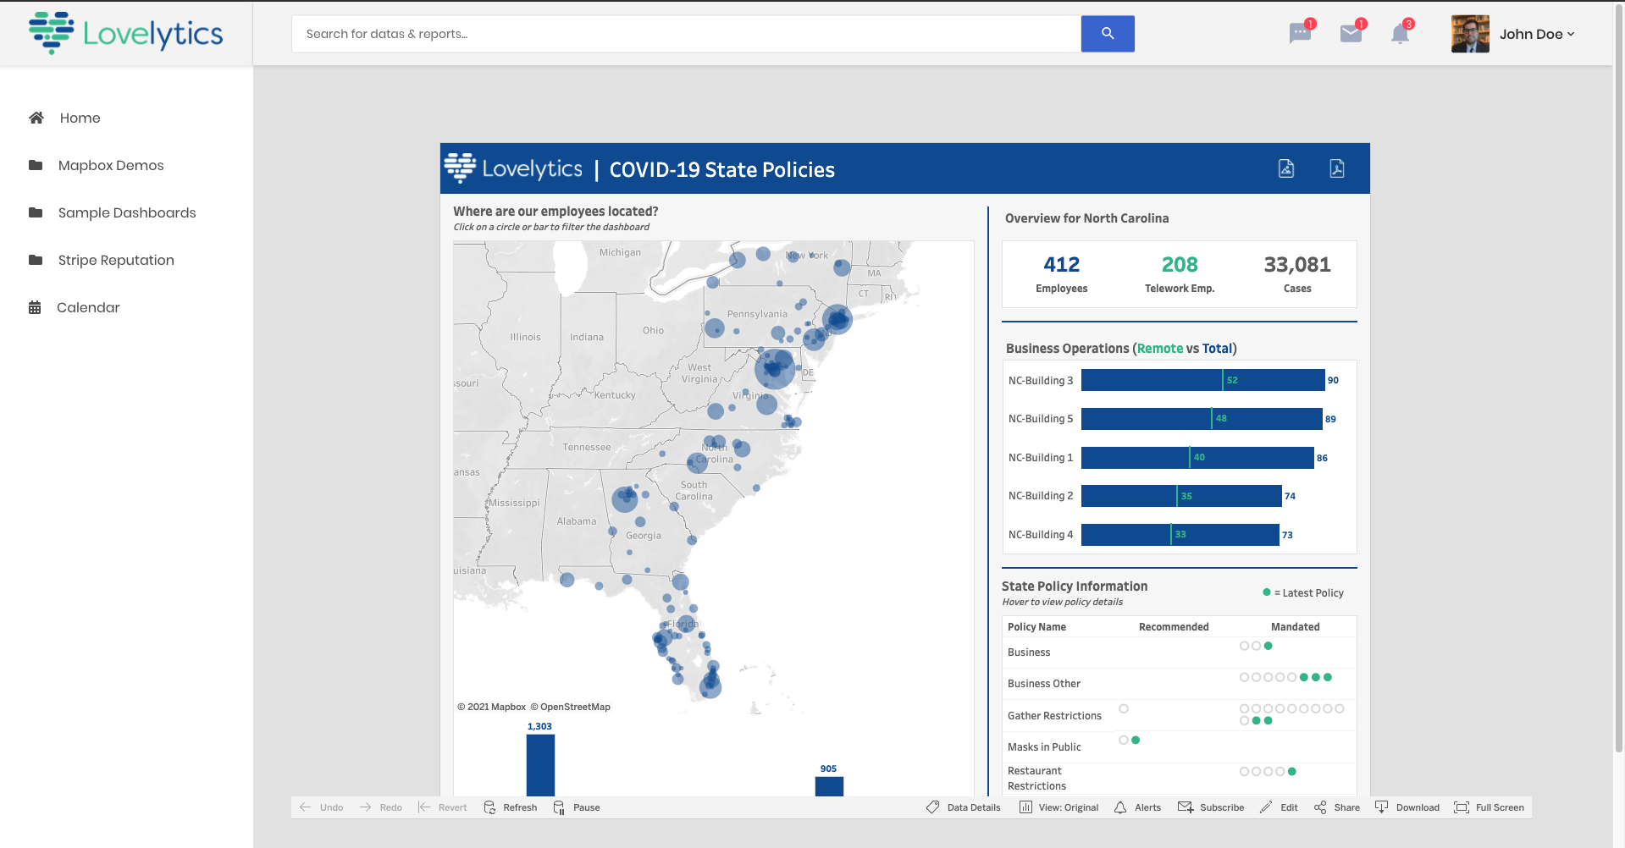Expand the John Doe user menu
The width and height of the screenshot is (1625, 848).
(x=1535, y=34)
